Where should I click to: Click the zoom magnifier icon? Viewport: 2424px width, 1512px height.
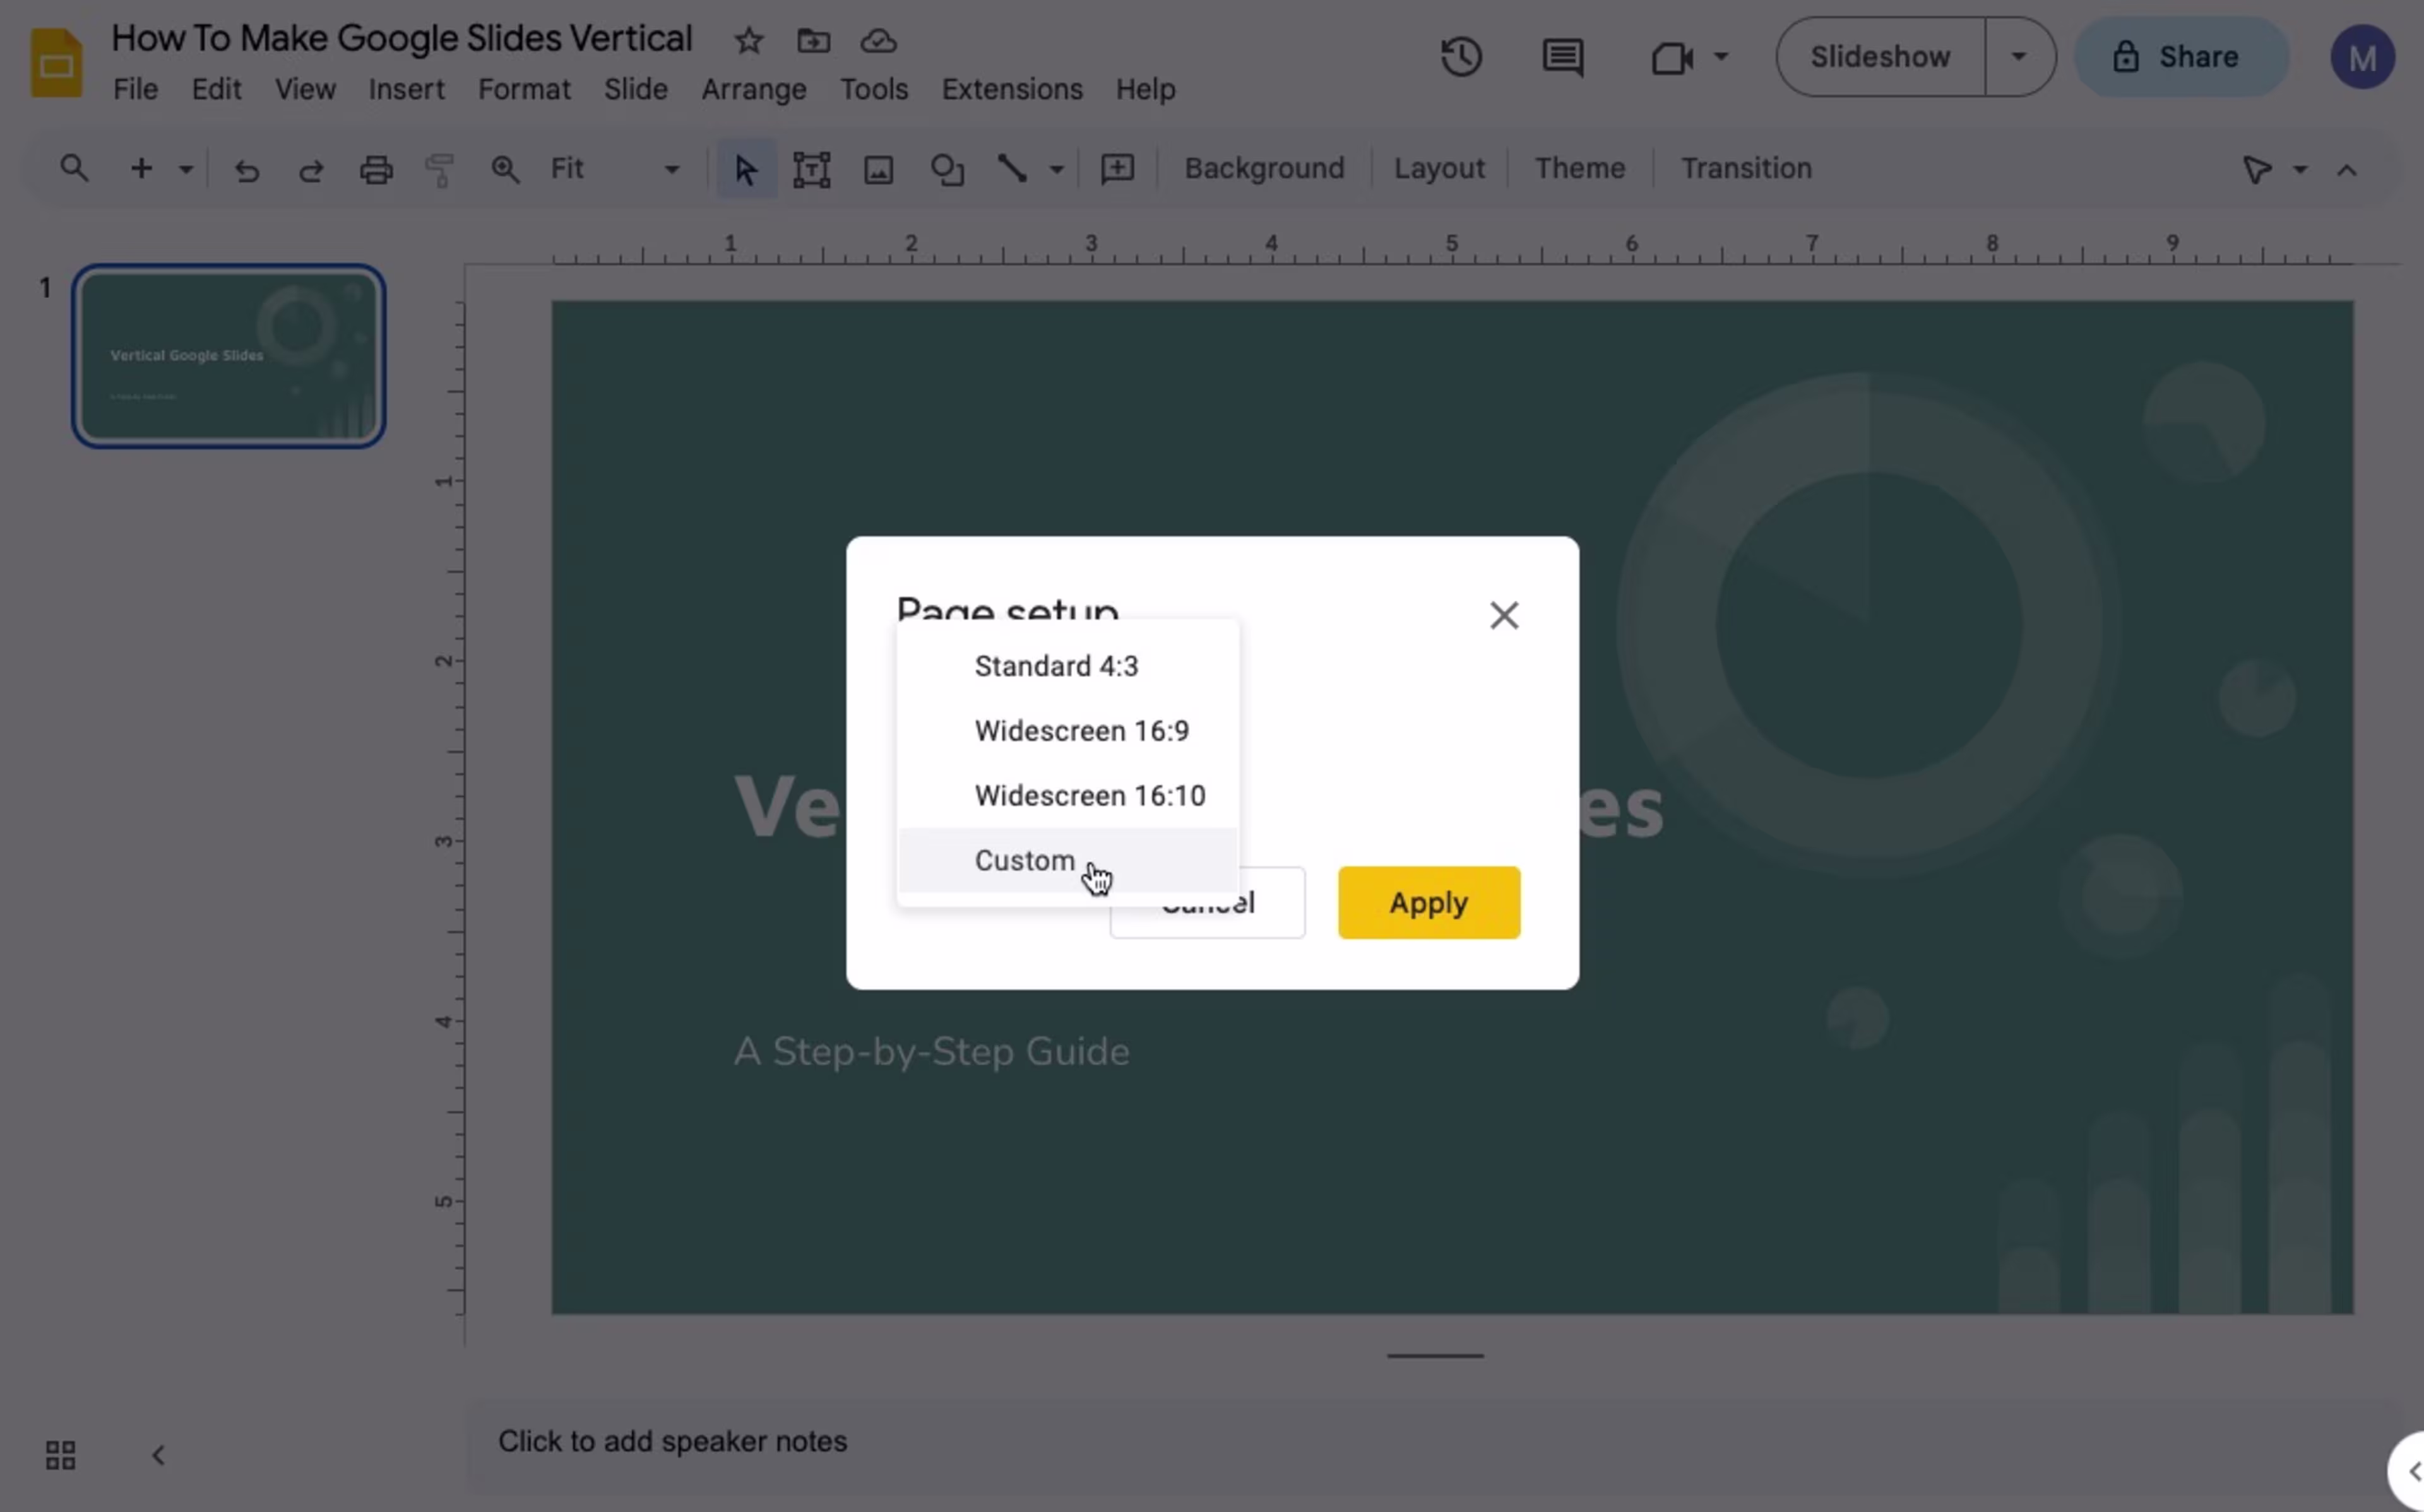pos(505,169)
